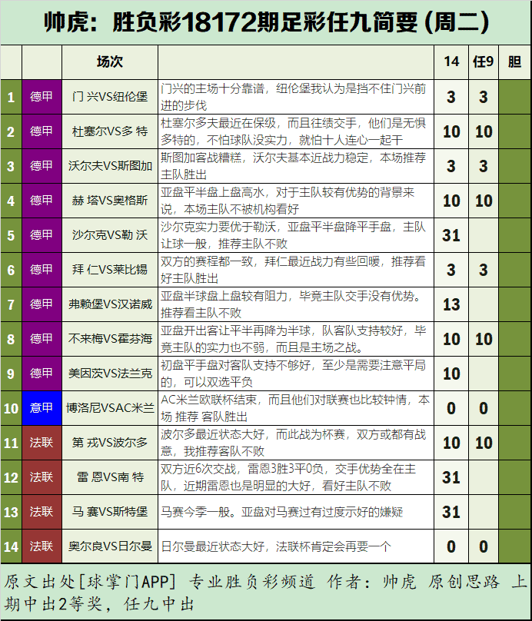Click the 德甲 cell in row 1

(x=42, y=97)
